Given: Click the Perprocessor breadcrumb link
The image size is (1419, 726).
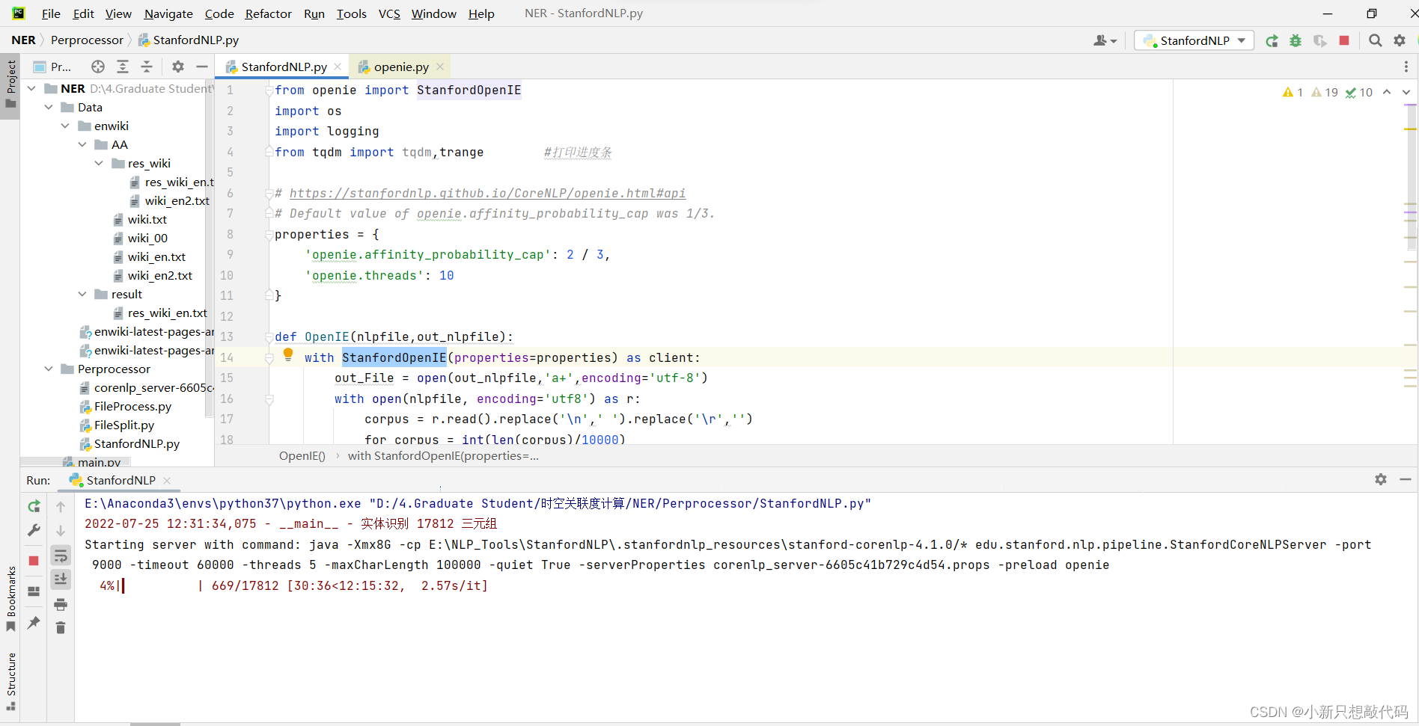Looking at the screenshot, I should 87,40.
